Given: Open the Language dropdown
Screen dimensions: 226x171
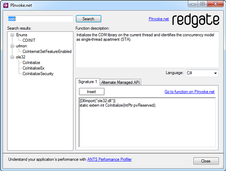Looking at the screenshot, I should [x=202, y=73].
